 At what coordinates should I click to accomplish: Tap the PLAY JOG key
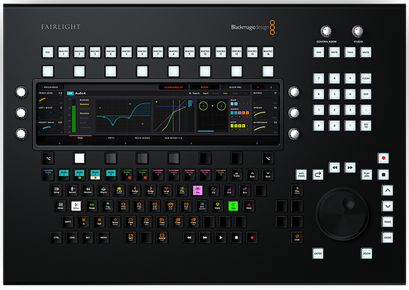[367, 175]
